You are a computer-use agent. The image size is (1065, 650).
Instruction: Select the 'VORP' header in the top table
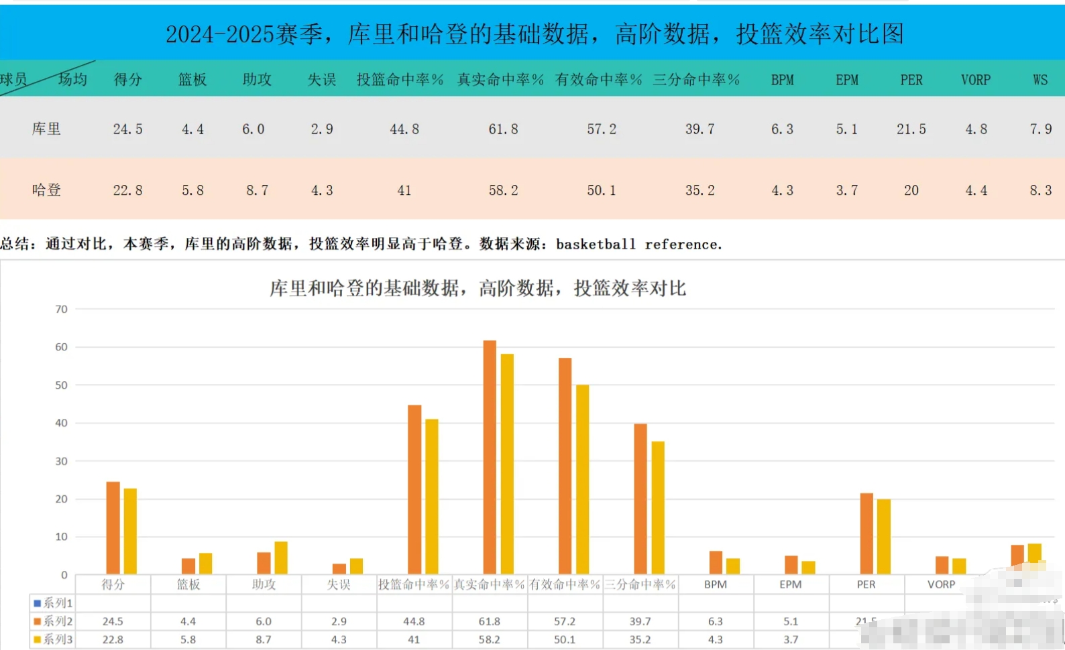[x=976, y=80]
